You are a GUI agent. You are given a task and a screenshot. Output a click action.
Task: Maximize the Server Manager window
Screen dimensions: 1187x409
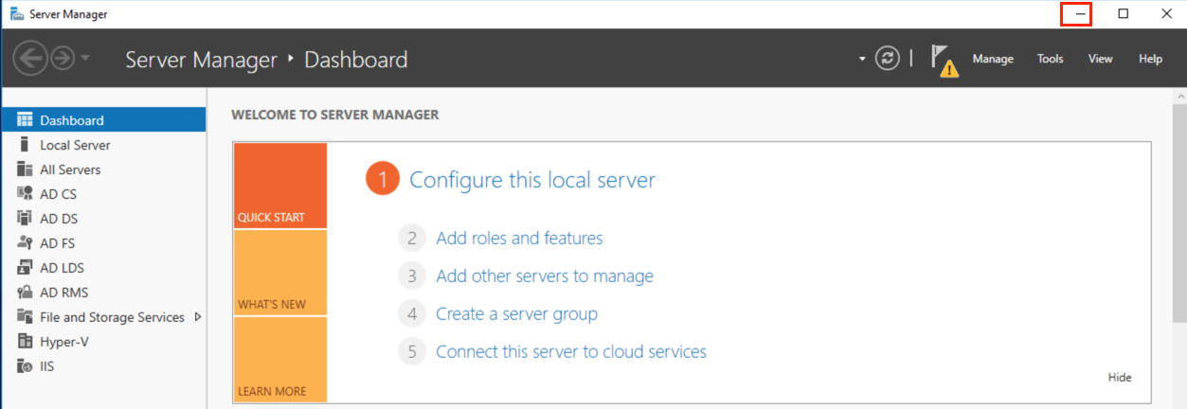click(1123, 13)
